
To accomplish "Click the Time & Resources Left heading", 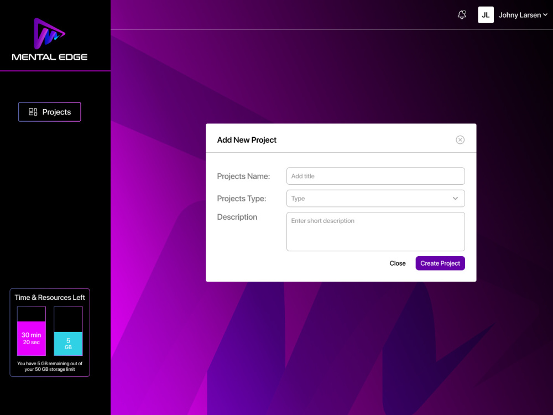I will coord(50,298).
